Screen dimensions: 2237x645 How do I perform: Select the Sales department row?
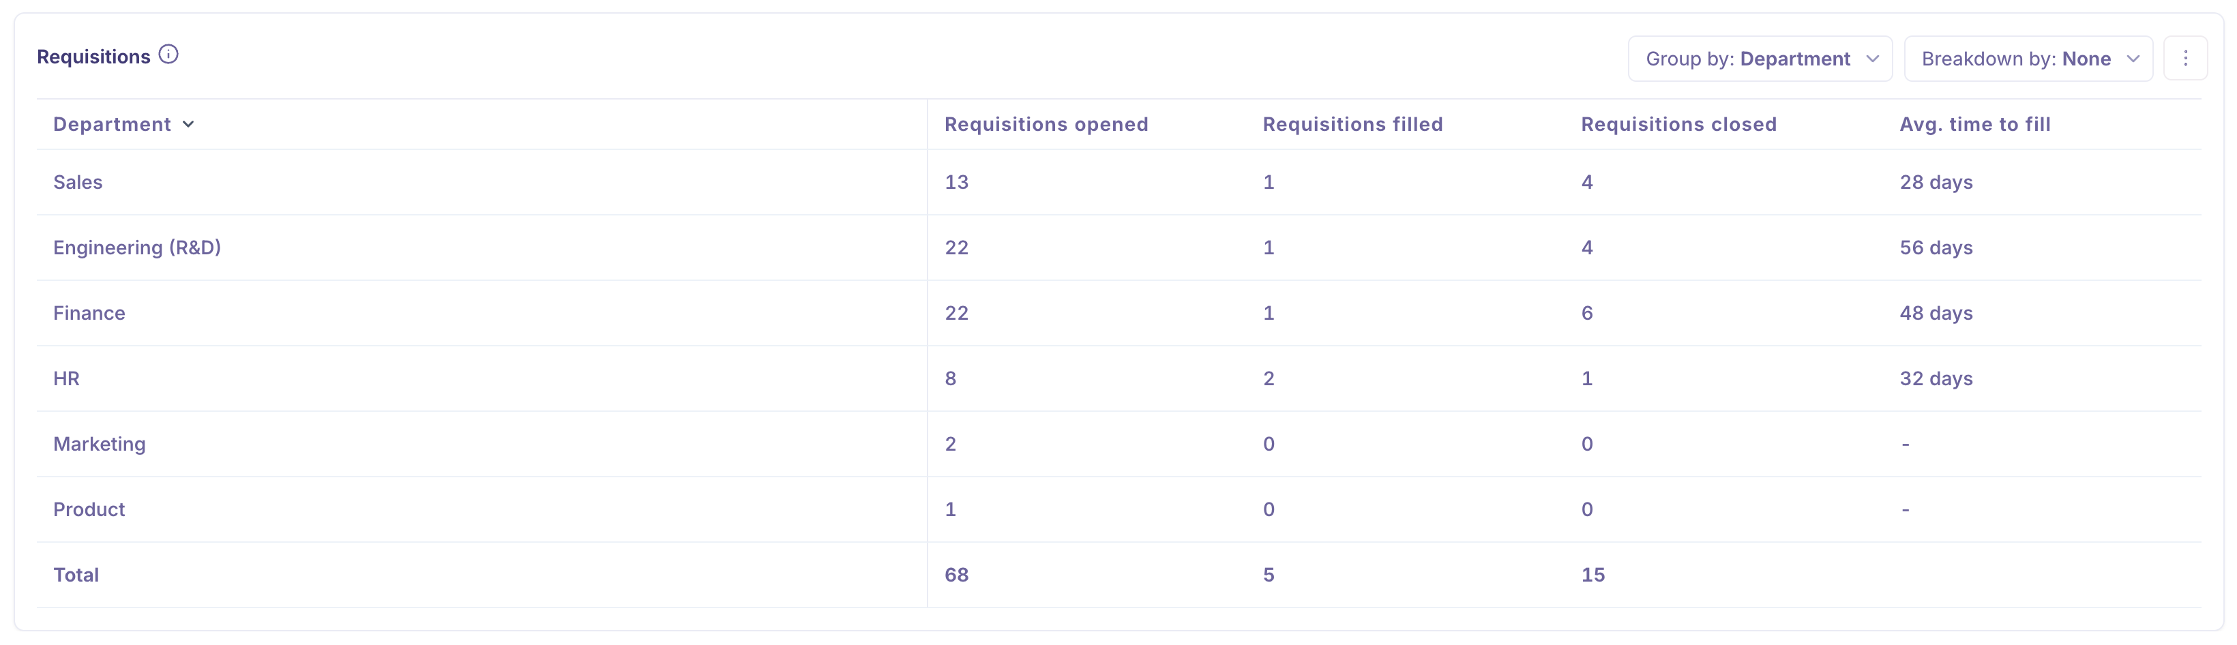(77, 182)
